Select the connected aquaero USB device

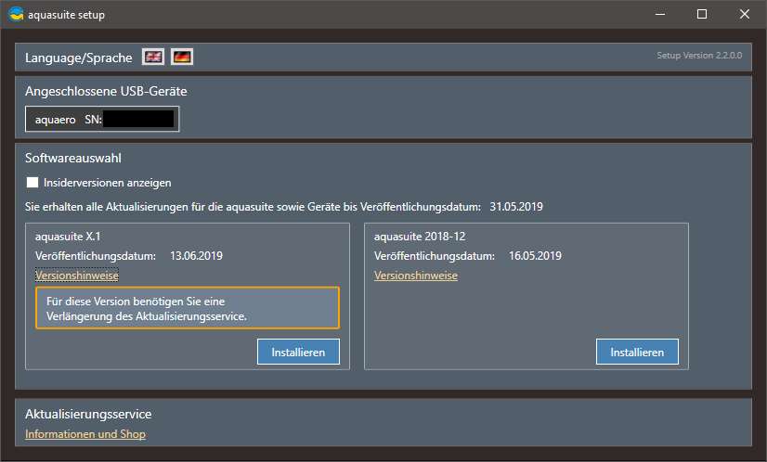click(102, 119)
